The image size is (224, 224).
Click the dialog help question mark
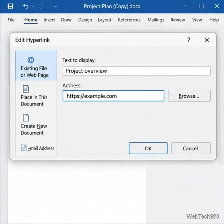click(x=189, y=40)
